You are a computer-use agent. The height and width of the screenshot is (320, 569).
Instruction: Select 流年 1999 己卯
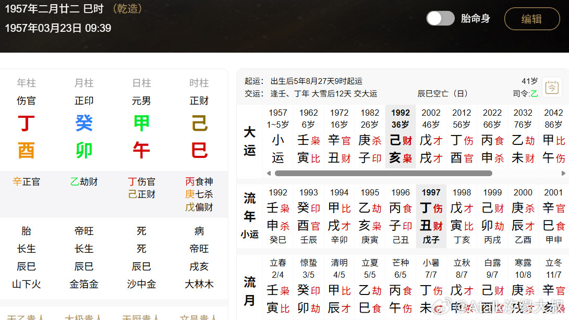point(492,216)
